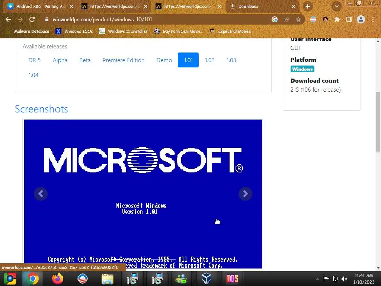Open the Obama logo taskbar icon
Screen dimensions: 381x286
click(82, 279)
